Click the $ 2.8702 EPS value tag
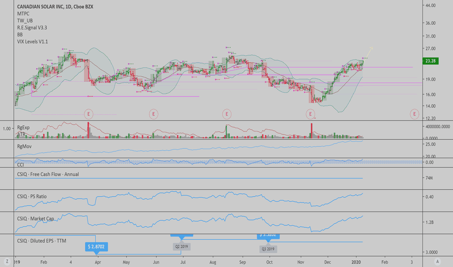Viewport: 453px width, 267px height. click(96, 247)
